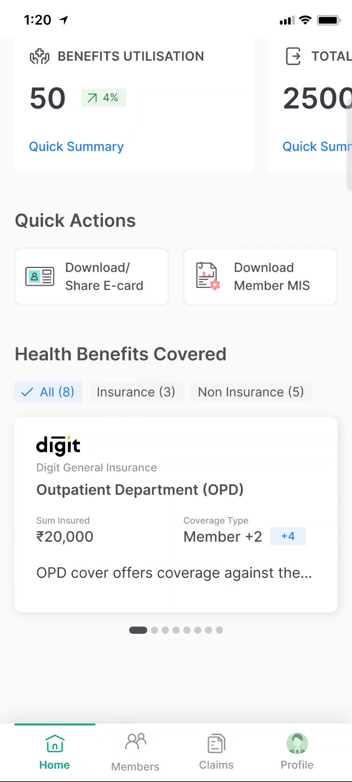Go to the Claims tab
Screen dimensions: 352x782
pyautogui.click(x=216, y=752)
